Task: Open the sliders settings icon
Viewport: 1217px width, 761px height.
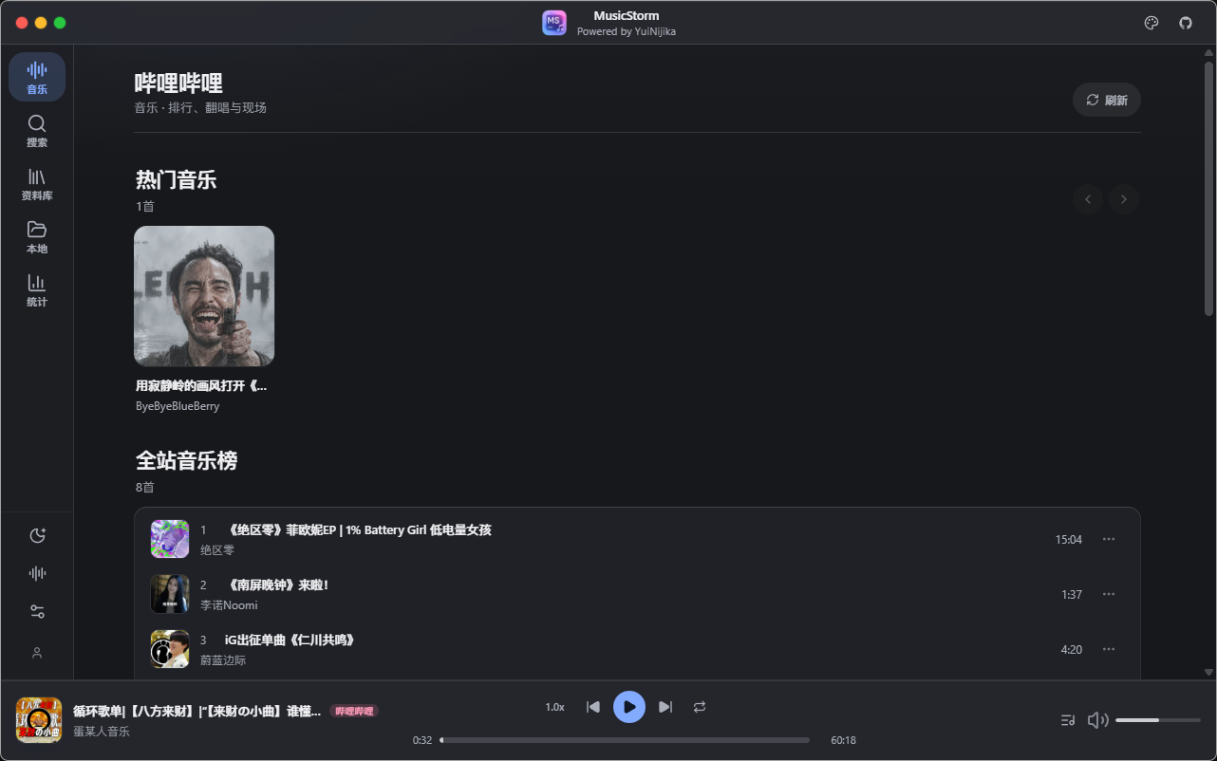Action: [x=37, y=612]
